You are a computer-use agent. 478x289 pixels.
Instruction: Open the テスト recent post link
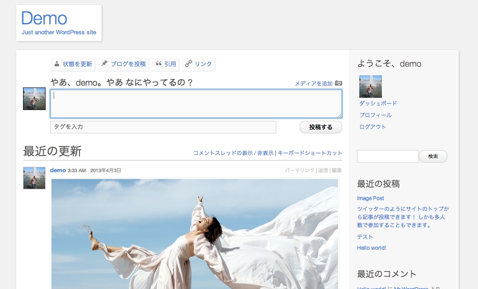coord(365,237)
